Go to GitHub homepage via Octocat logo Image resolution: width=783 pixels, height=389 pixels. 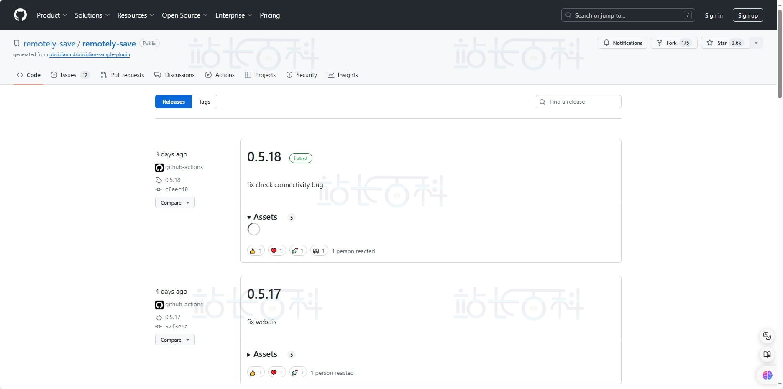[x=20, y=15]
